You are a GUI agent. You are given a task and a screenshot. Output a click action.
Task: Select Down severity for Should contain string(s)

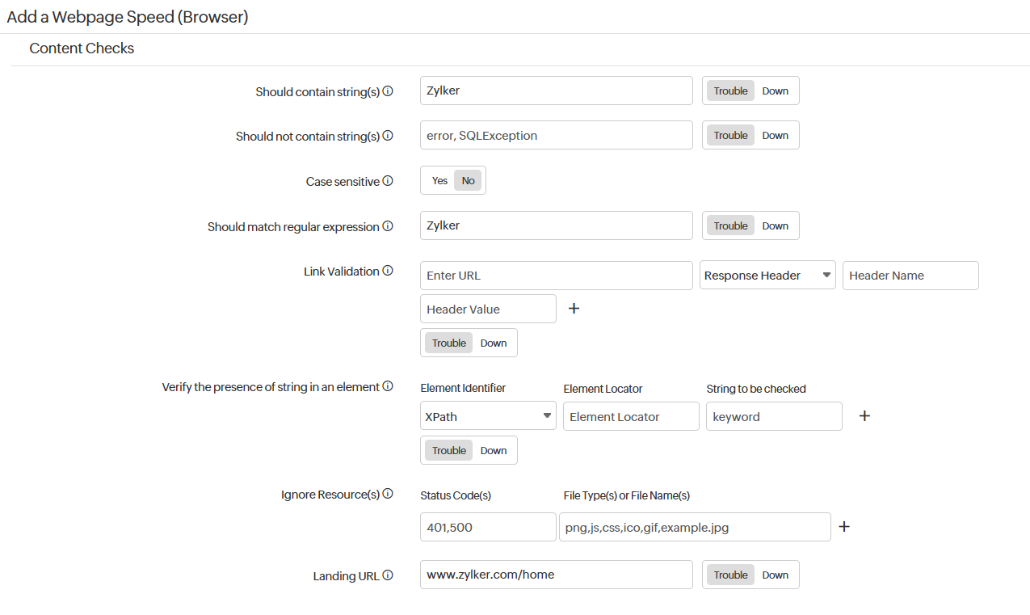[x=775, y=91]
